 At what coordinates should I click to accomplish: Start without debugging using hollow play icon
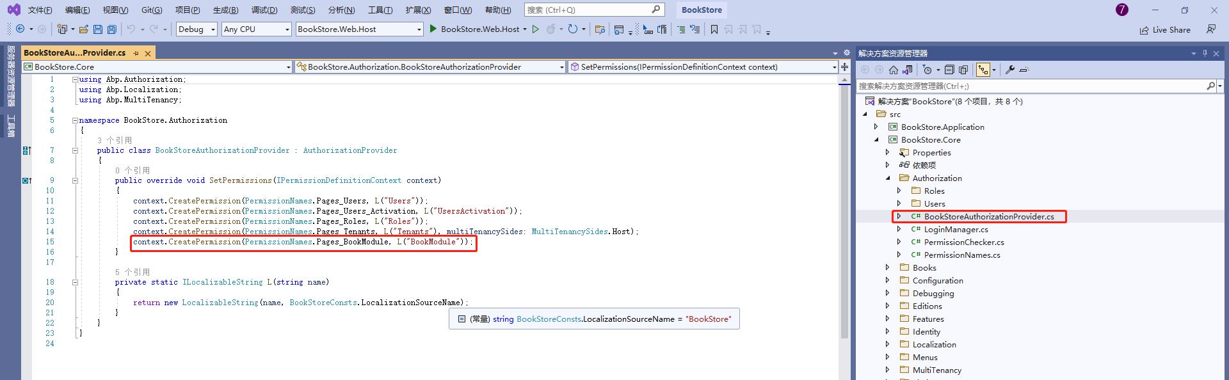coord(536,29)
